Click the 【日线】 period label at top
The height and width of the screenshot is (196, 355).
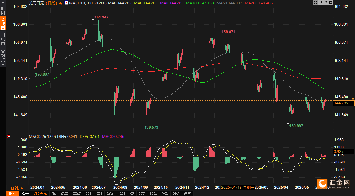click(x=51, y=3)
